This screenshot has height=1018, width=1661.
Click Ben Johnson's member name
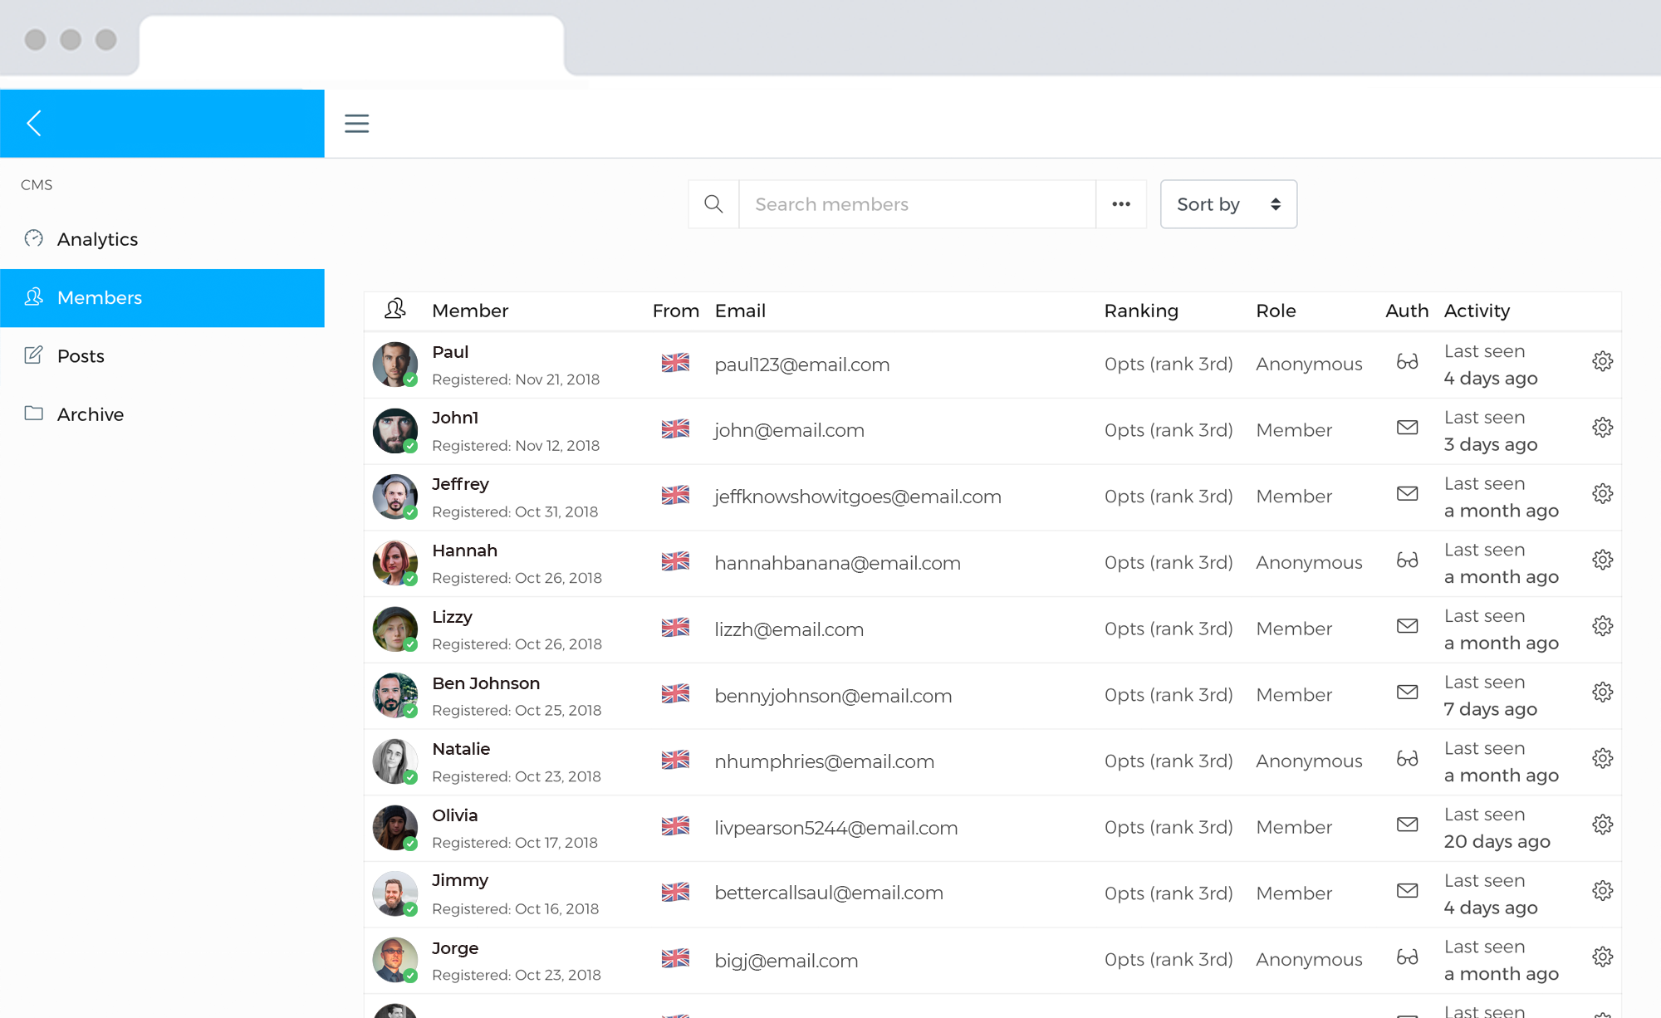click(486, 683)
